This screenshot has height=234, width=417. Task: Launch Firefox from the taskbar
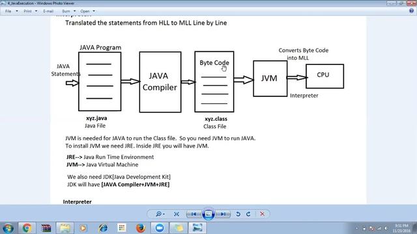click(x=141, y=228)
